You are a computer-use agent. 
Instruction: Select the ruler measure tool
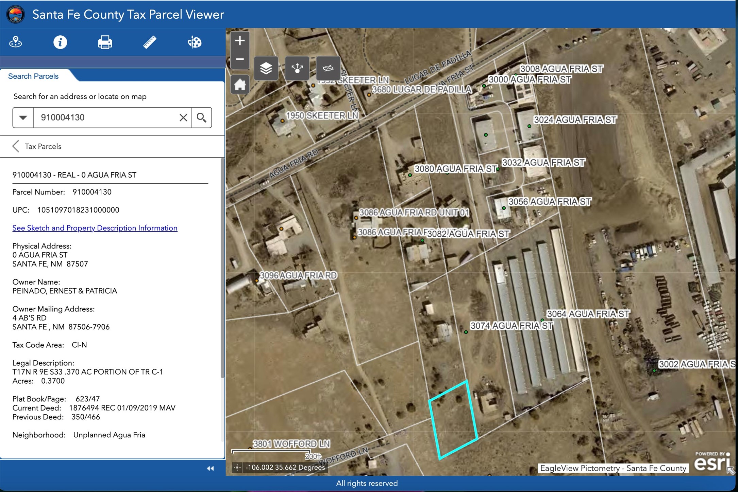[x=150, y=42]
